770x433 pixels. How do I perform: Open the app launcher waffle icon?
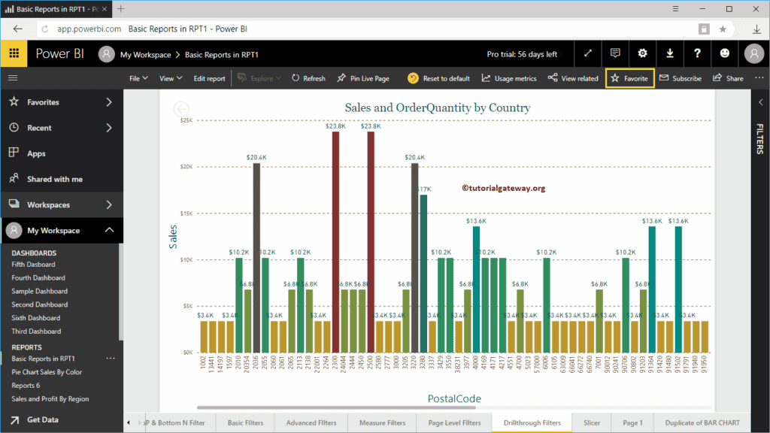tap(14, 54)
